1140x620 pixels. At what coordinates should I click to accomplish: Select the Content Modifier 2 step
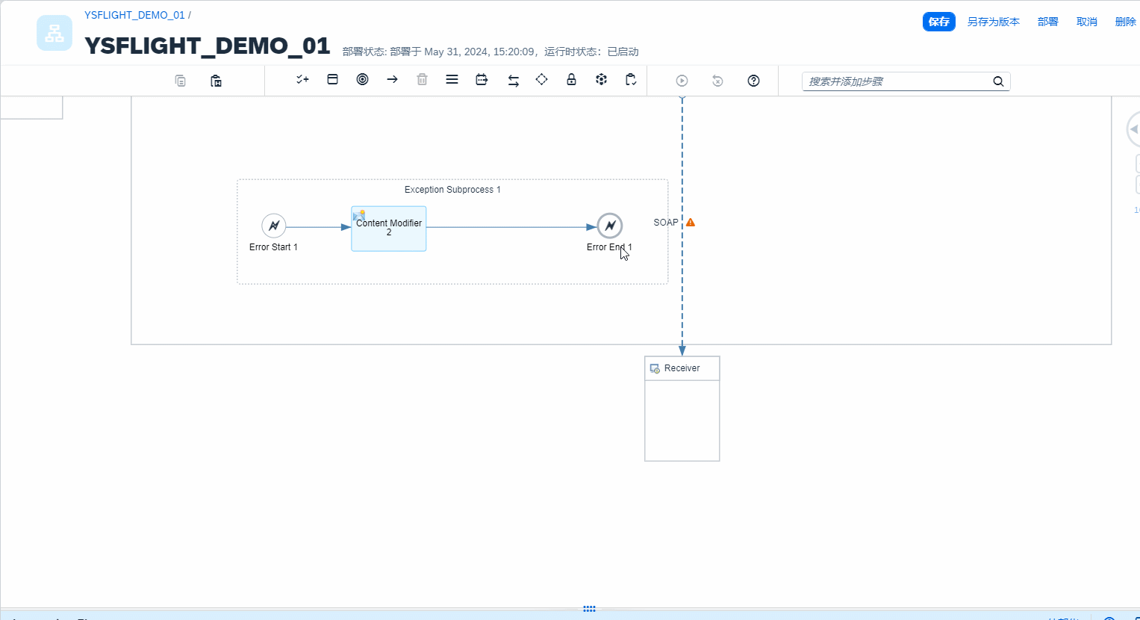tap(389, 229)
